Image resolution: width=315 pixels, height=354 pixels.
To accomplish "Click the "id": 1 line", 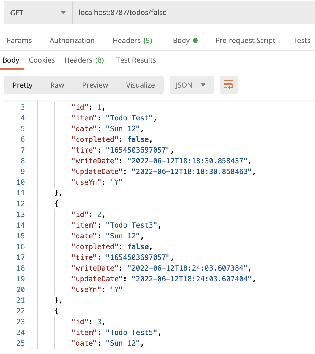I will (x=88, y=107).
